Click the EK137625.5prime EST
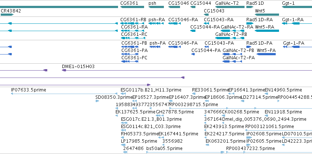Image resolution: width=312 pixels, height=154 pixels. click(x=117, y=116)
